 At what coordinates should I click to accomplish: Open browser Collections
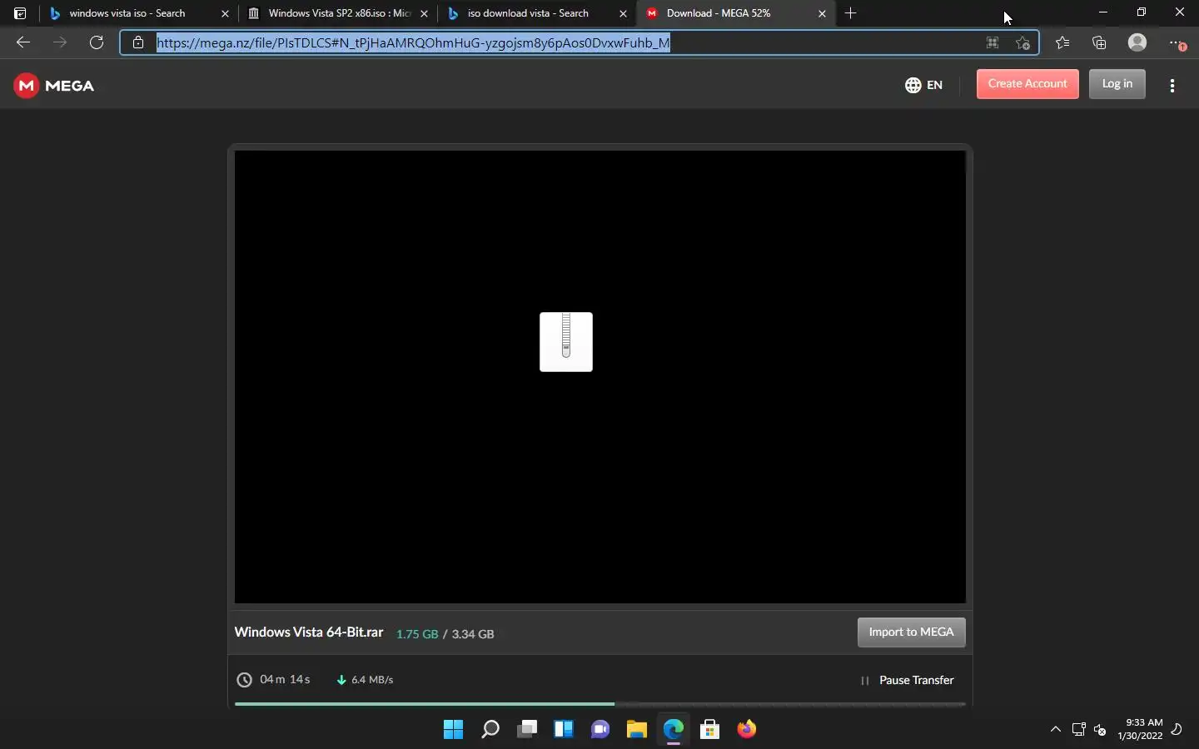tap(1099, 42)
